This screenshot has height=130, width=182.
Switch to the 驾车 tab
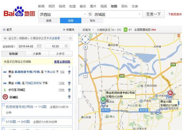(92, 20)
